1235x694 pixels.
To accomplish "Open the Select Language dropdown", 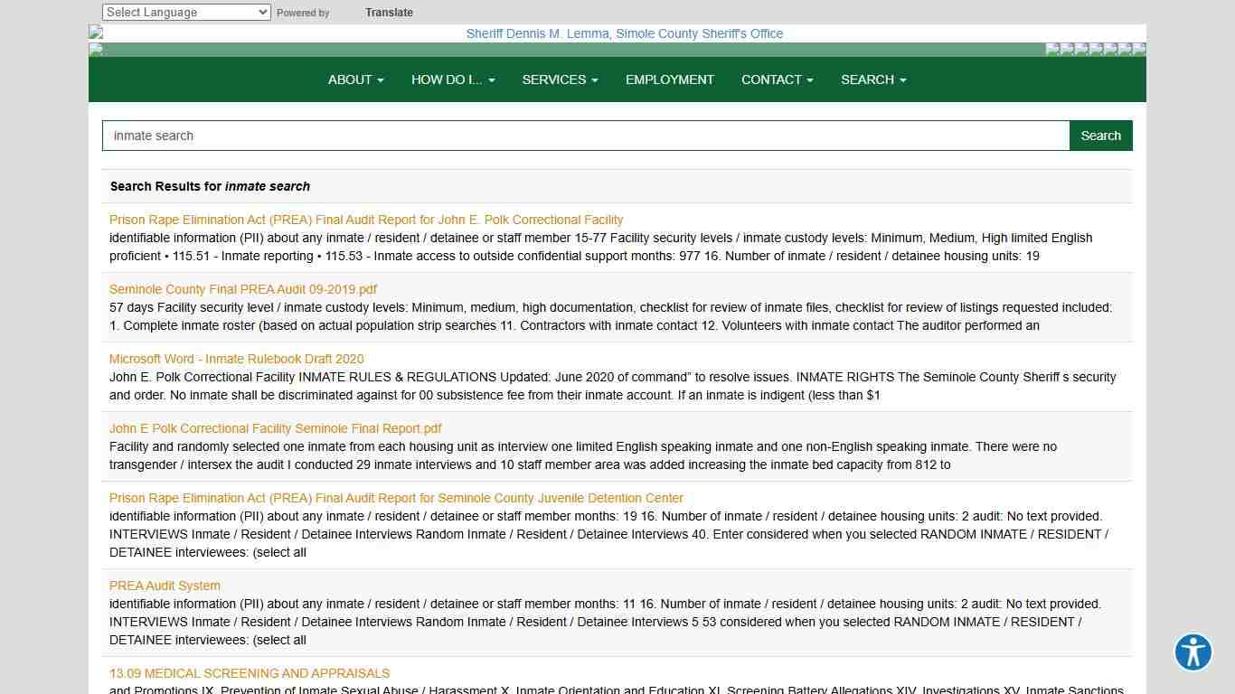I will pos(186,13).
